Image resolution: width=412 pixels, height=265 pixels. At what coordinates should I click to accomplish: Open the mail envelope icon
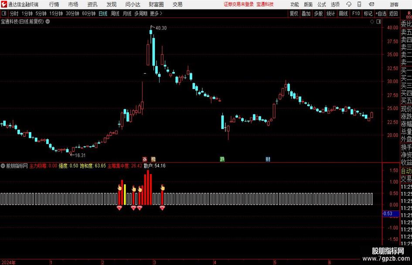(371, 4)
